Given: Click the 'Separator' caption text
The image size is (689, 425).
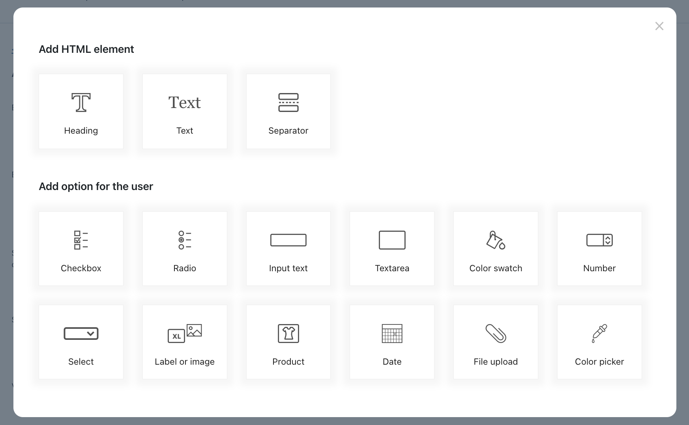Looking at the screenshot, I should pyautogui.click(x=288, y=130).
